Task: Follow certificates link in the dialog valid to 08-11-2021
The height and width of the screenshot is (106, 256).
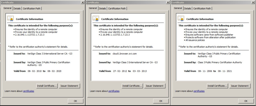Action: [x=199, y=91]
